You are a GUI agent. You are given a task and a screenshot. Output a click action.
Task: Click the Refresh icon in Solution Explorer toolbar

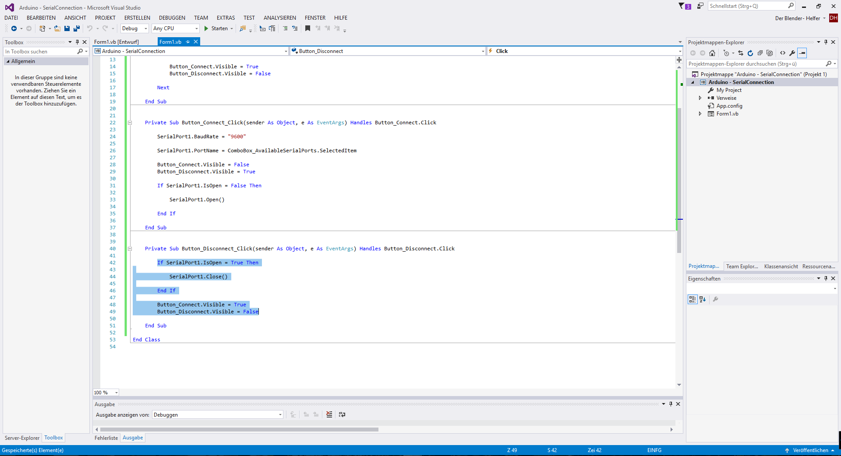tap(750, 53)
